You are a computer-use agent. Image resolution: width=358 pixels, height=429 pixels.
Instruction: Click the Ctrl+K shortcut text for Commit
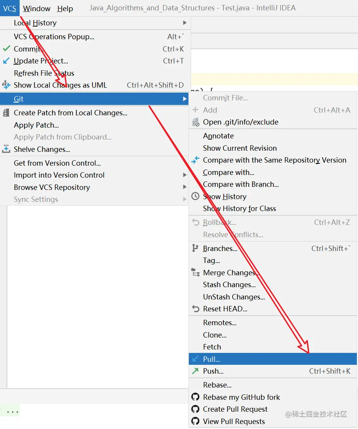[173, 49]
